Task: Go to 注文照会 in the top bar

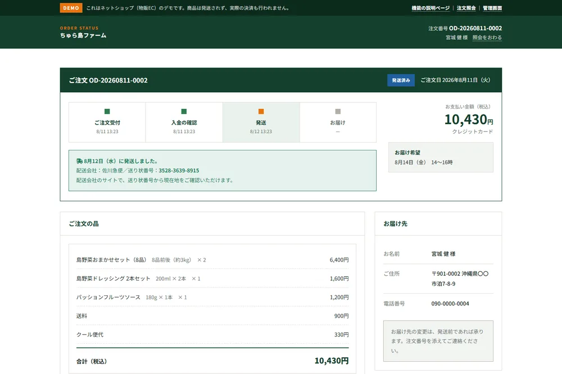Action: [466, 8]
